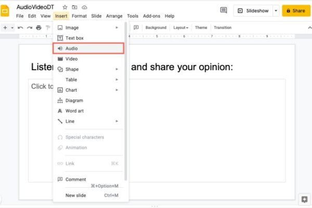Open the Help menu
The image size is (312, 208).
point(170,16)
